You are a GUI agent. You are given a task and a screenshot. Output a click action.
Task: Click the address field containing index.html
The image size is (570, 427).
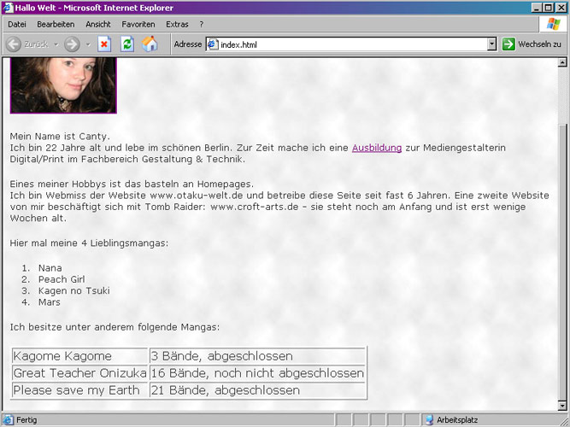(x=351, y=44)
